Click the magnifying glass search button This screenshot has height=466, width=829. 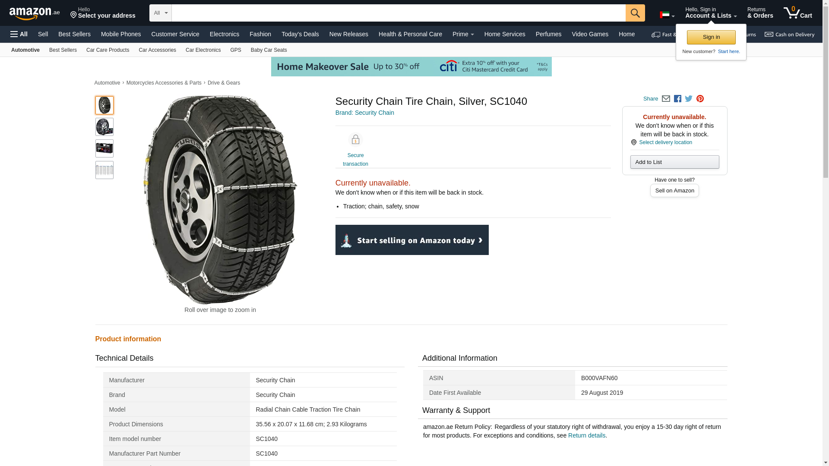(635, 13)
